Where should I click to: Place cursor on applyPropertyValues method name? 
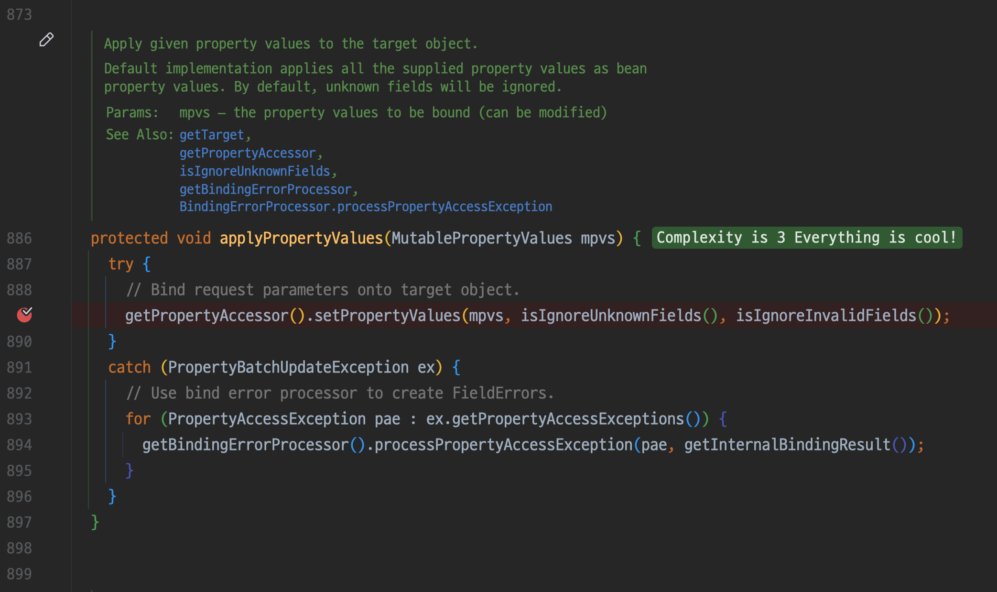pos(301,238)
